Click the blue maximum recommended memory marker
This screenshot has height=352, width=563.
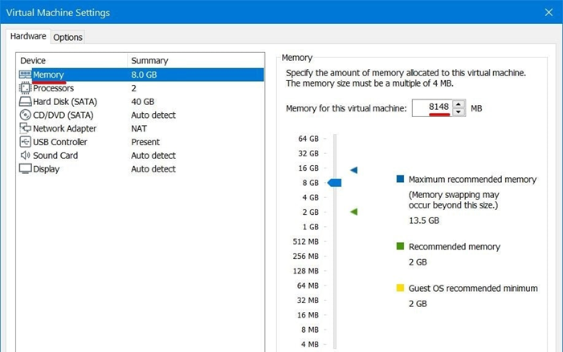[x=353, y=170]
